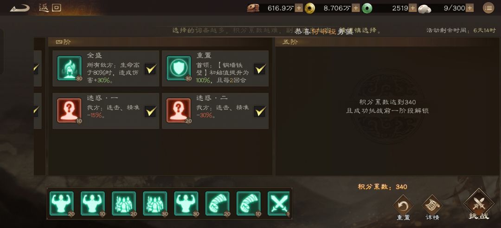The image size is (501, 228).
Task: Select the bandaged arm icon labeled 20
Action: point(217,203)
